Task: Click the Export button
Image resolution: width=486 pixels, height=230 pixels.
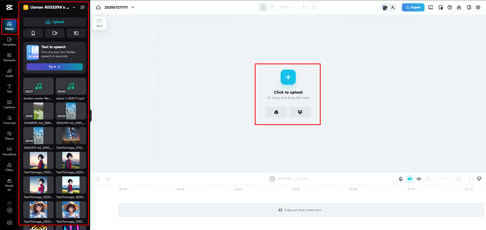Action: coord(413,7)
